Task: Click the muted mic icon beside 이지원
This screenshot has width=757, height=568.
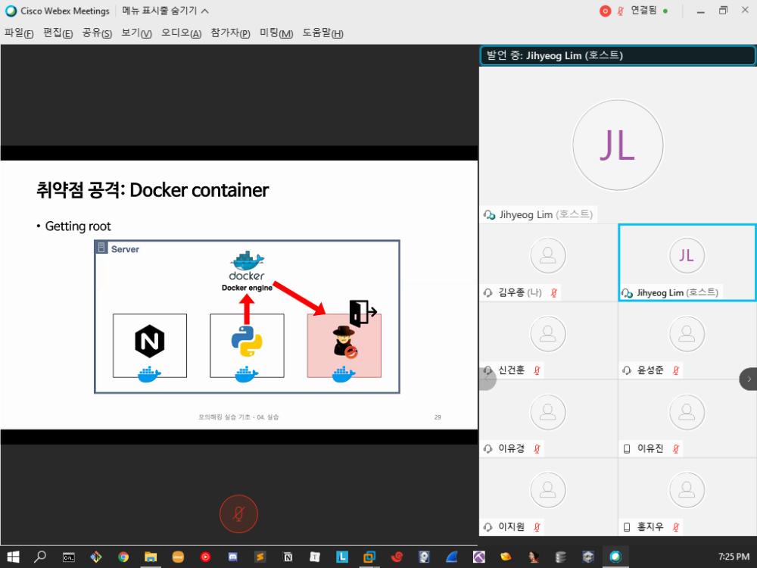Action: click(x=537, y=527)
